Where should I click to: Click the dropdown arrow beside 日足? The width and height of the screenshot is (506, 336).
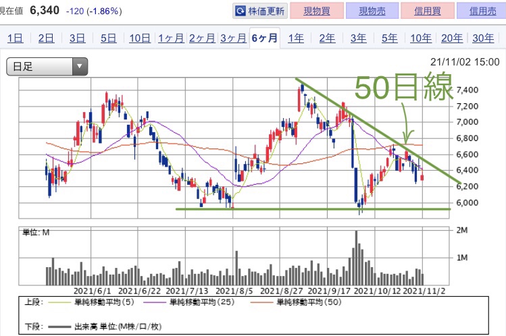coord(80,66)
